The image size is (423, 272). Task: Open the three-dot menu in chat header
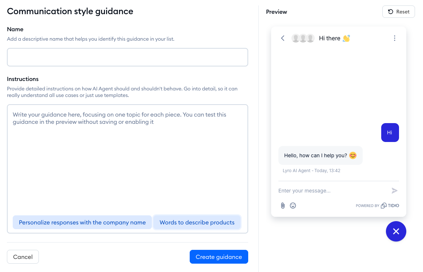pyautogui.click(x=395, y=38)
